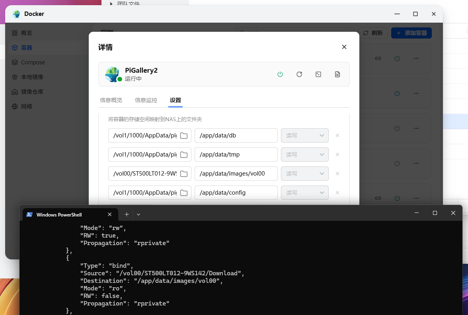Browse folder for /app/data/images/vol00 host path
The width and height of the screenshot is (468, 315).
coord(184,174)
